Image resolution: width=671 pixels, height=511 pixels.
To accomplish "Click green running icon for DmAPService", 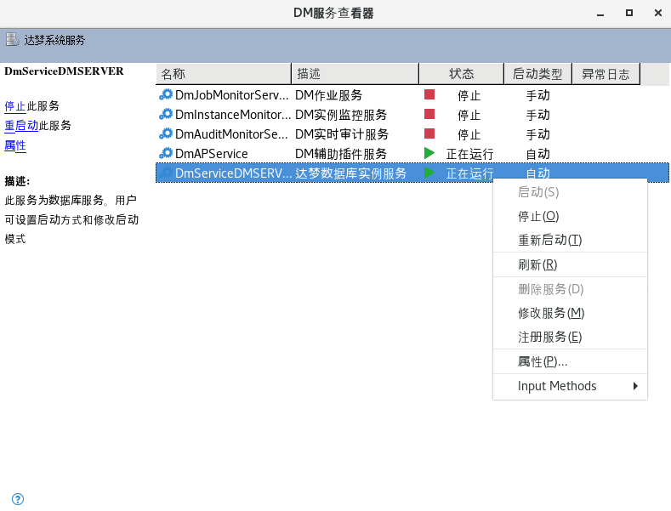I will (x=429, y=153).
